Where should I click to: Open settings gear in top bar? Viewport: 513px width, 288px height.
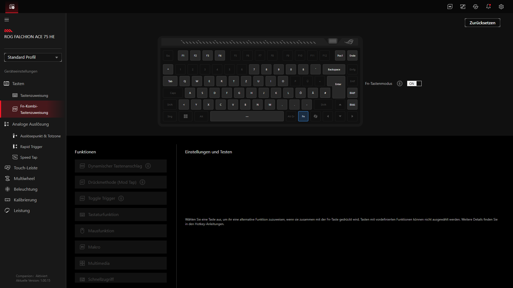(x=501, y=7)
